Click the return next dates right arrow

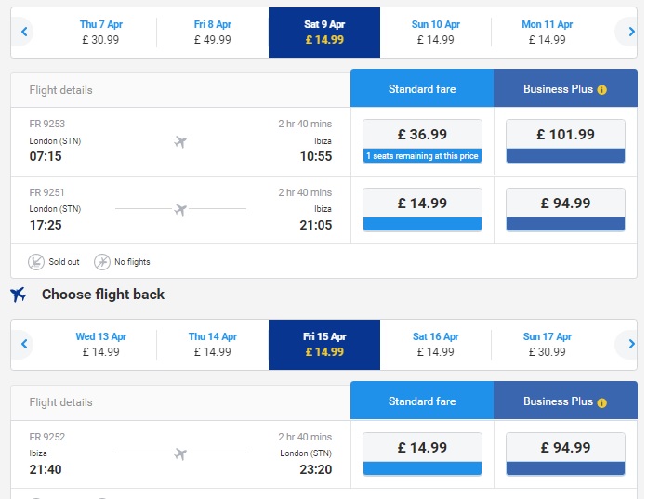tap(631, 344)
